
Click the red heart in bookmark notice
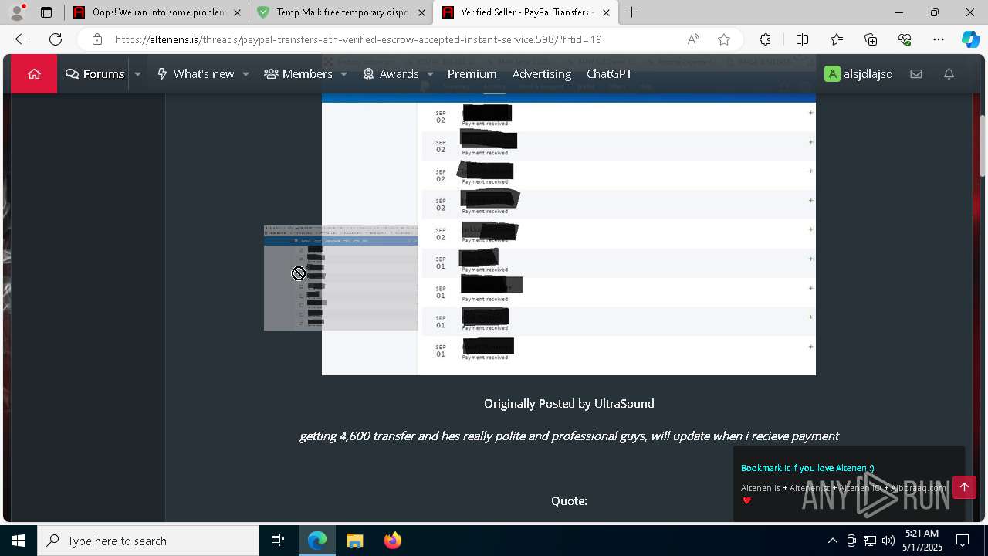(746, 500)
